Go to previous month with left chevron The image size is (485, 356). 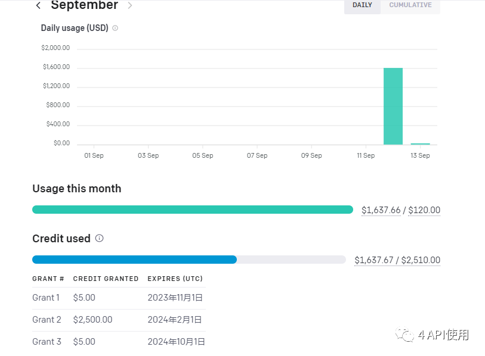click(39, 6)
